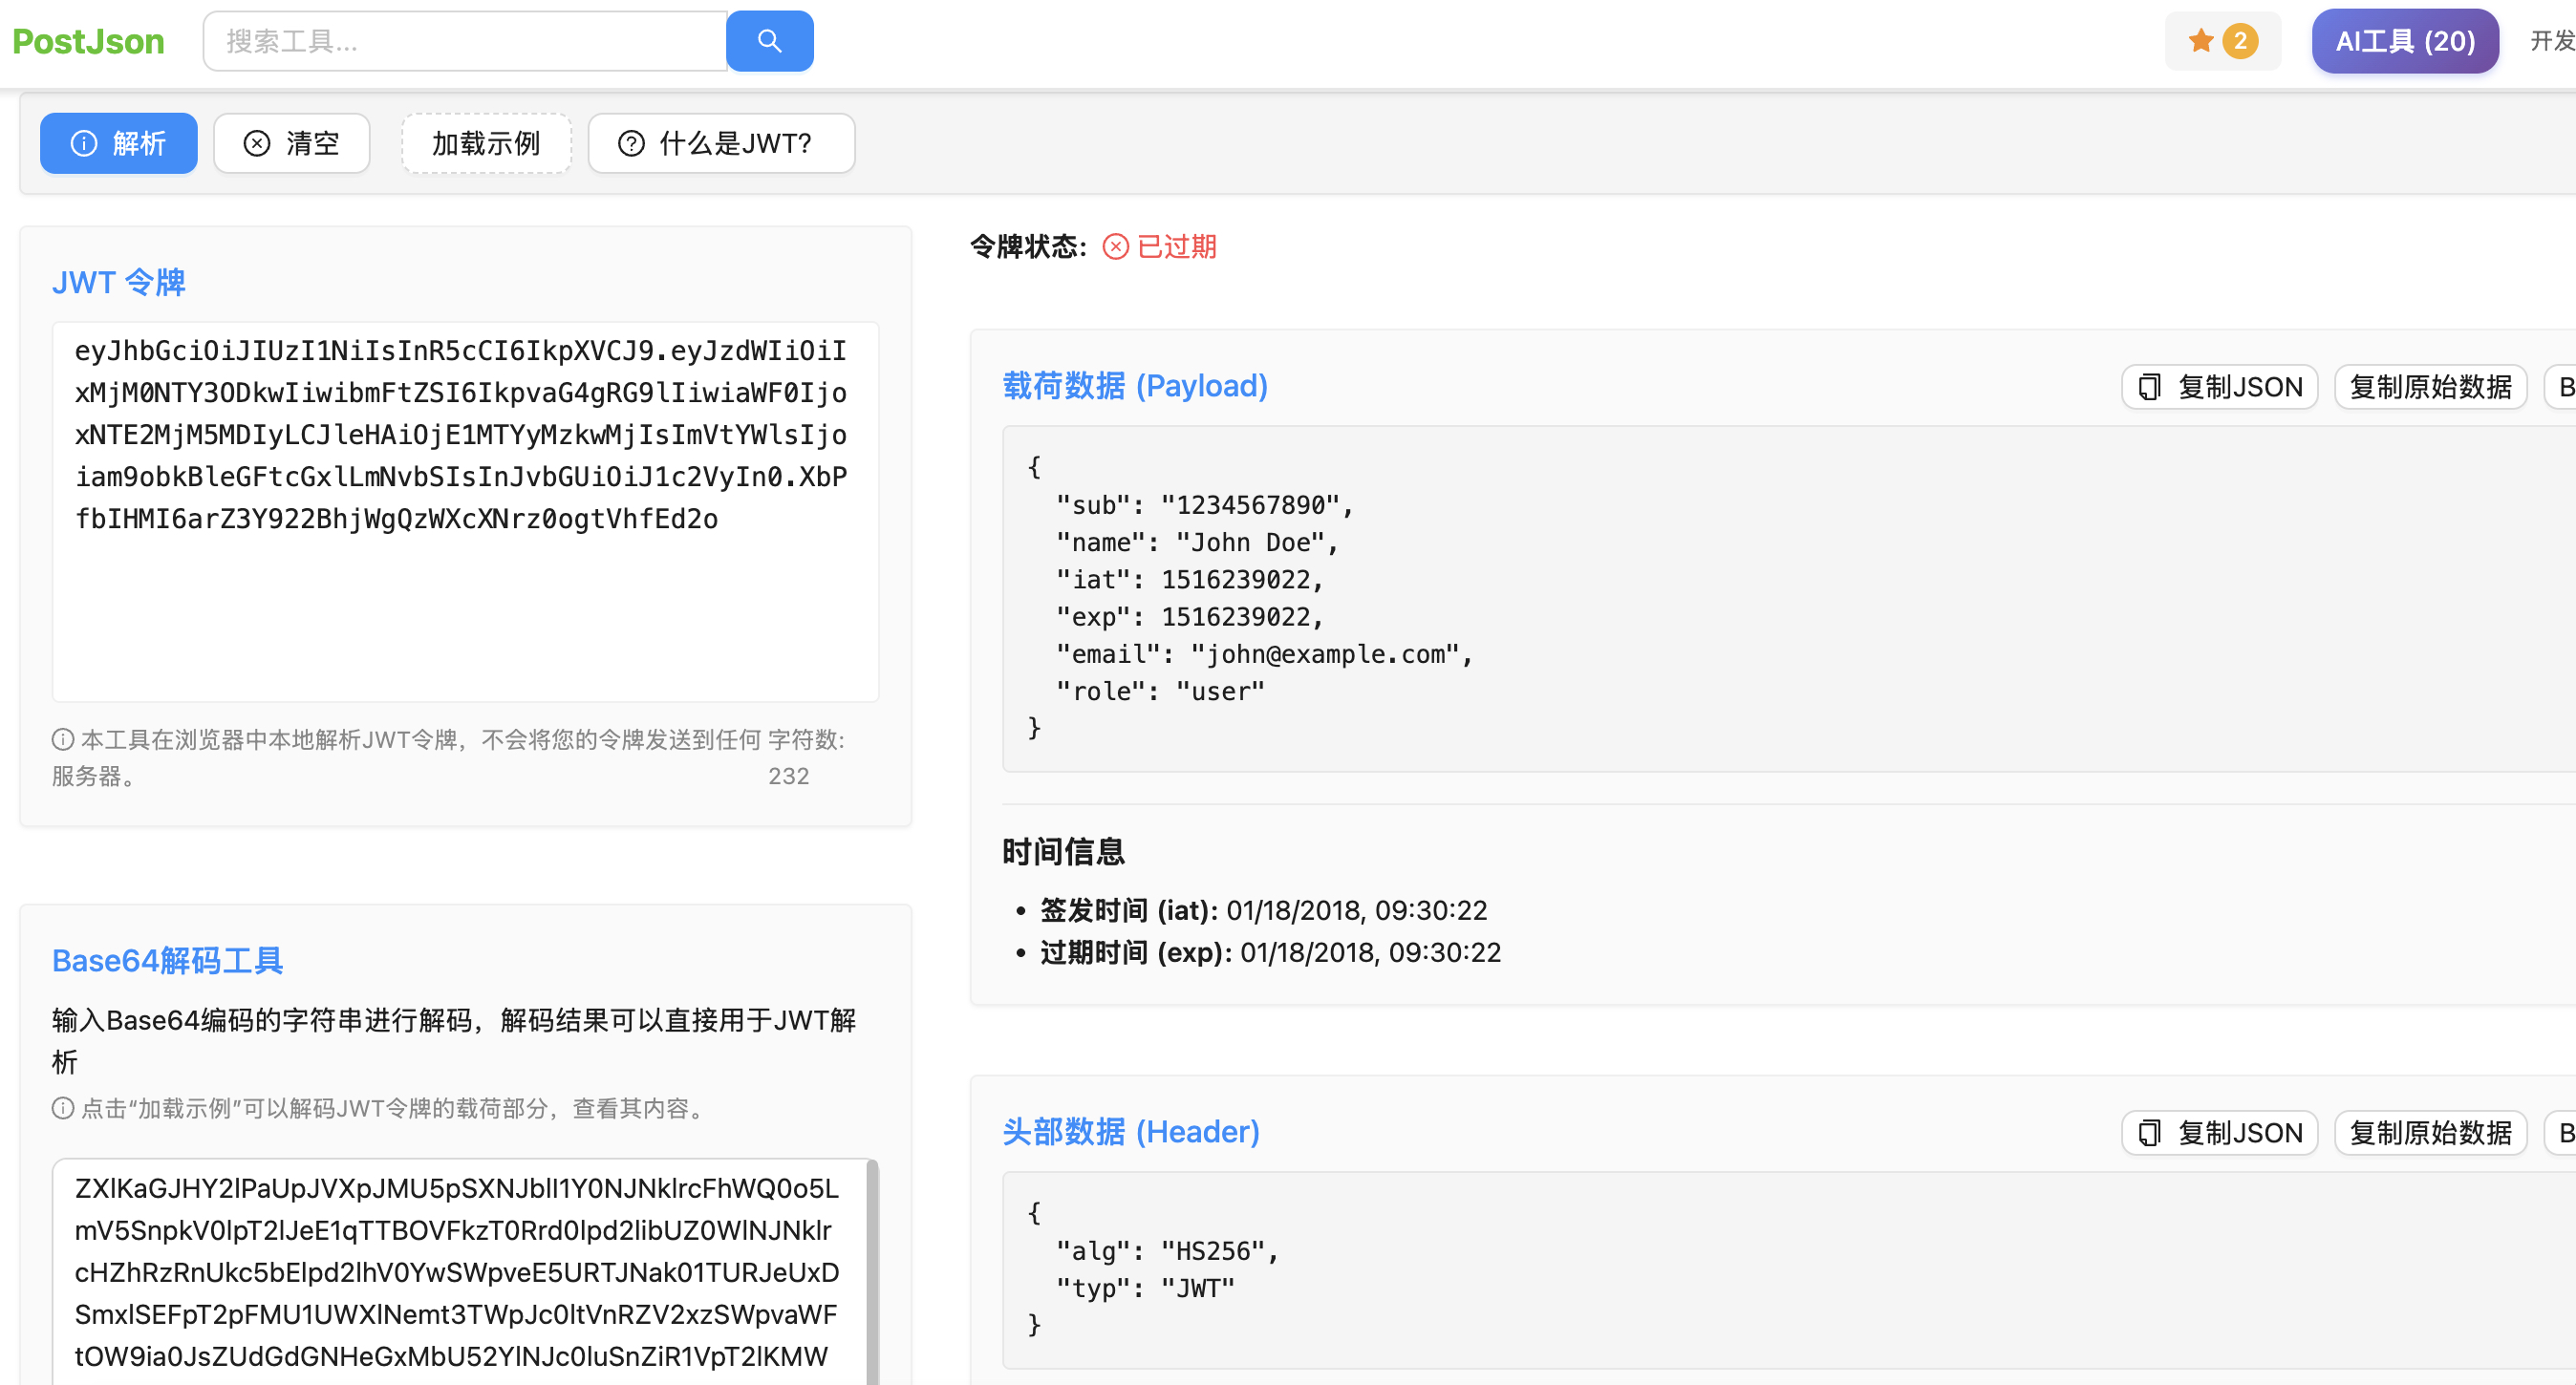
Task: Open the AI工具 (20) button
Action: point(2404,41)
